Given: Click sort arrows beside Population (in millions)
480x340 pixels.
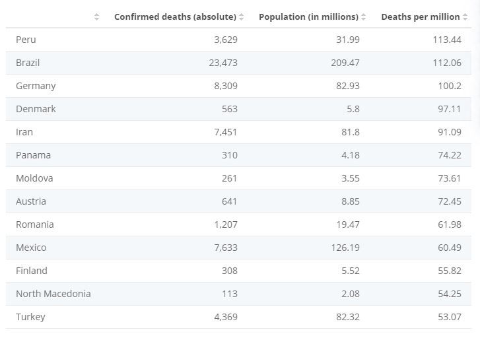Looking at the screenshot, I should pos(364,17).
